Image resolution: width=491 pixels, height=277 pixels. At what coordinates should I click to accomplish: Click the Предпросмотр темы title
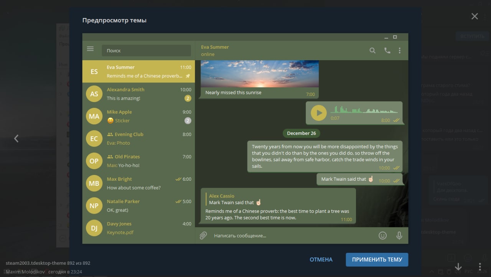point(114,20)
